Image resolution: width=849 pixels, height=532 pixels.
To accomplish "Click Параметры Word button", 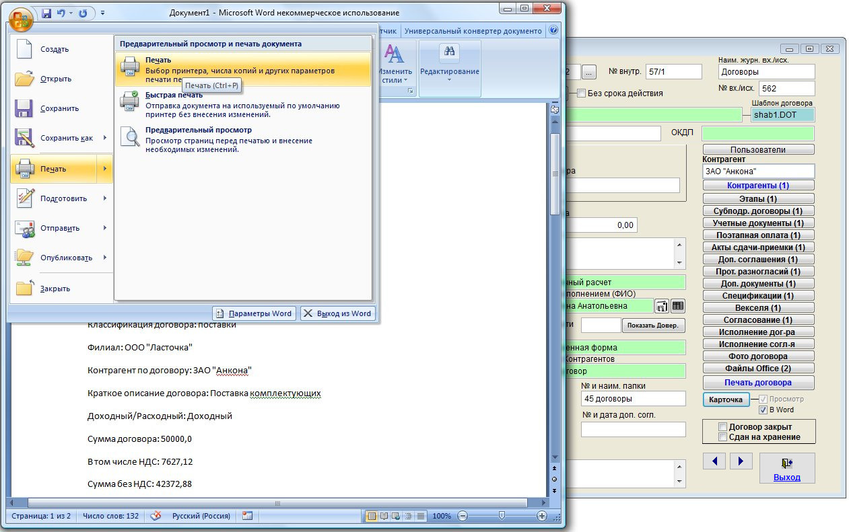I will (x=254, y=313).
